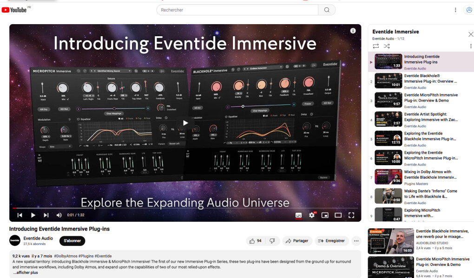Open YouTube settings menu in header
The image size is (474, 278).
coord(455,10)
